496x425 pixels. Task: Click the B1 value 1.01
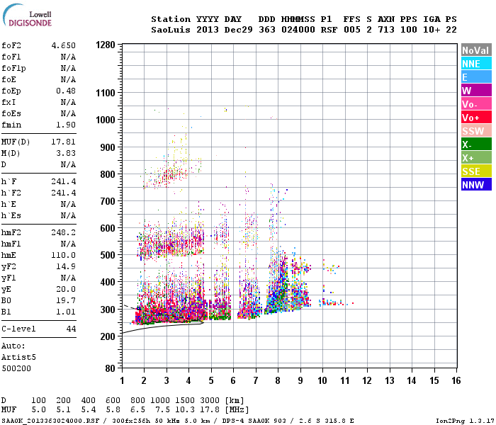coord(66,312)
